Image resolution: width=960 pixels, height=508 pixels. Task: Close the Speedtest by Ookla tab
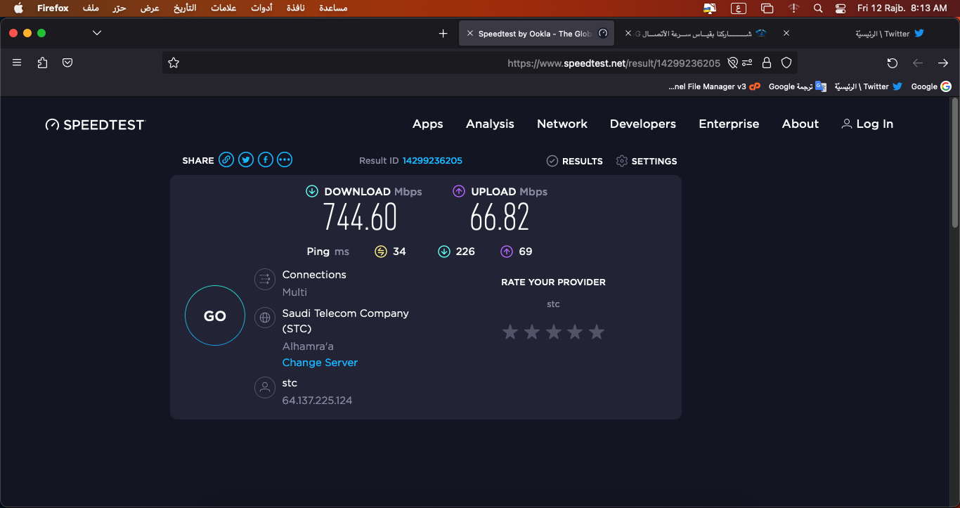470,33
